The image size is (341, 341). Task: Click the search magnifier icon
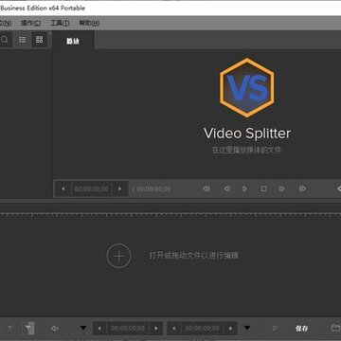(x=5, y=40)
